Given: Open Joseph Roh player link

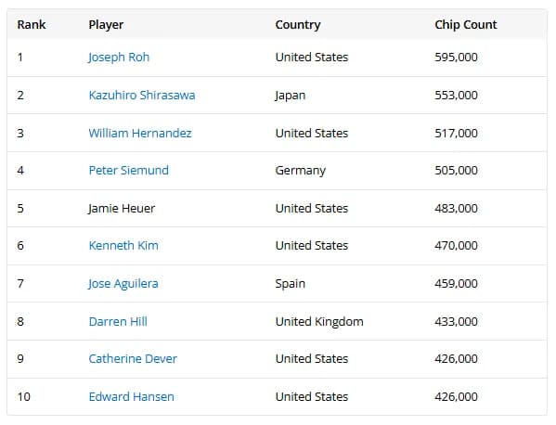Looking at the screenshot, I should (x=119, y=58).
